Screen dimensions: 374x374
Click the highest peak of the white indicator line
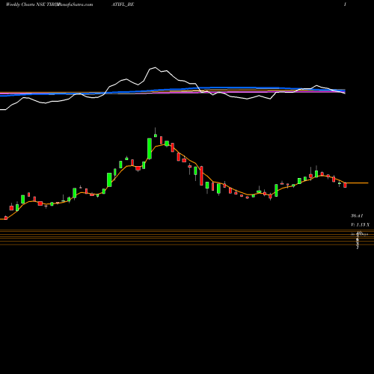[155, 68]
